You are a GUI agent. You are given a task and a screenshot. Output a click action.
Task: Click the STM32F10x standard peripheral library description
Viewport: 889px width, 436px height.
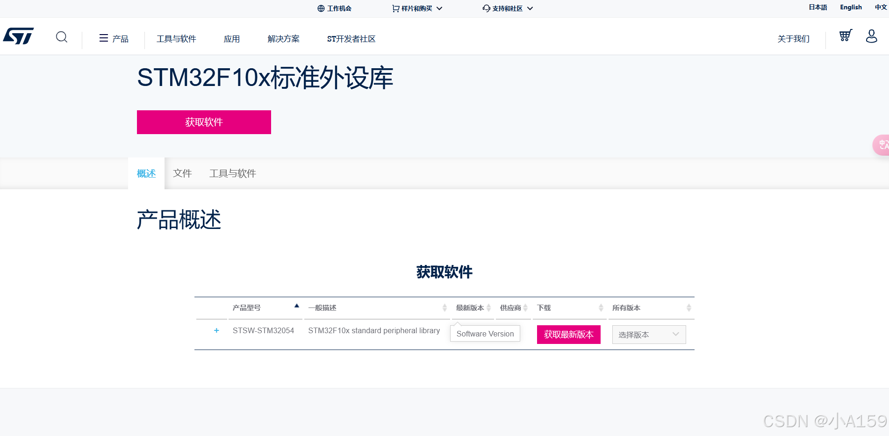[374, 330]
